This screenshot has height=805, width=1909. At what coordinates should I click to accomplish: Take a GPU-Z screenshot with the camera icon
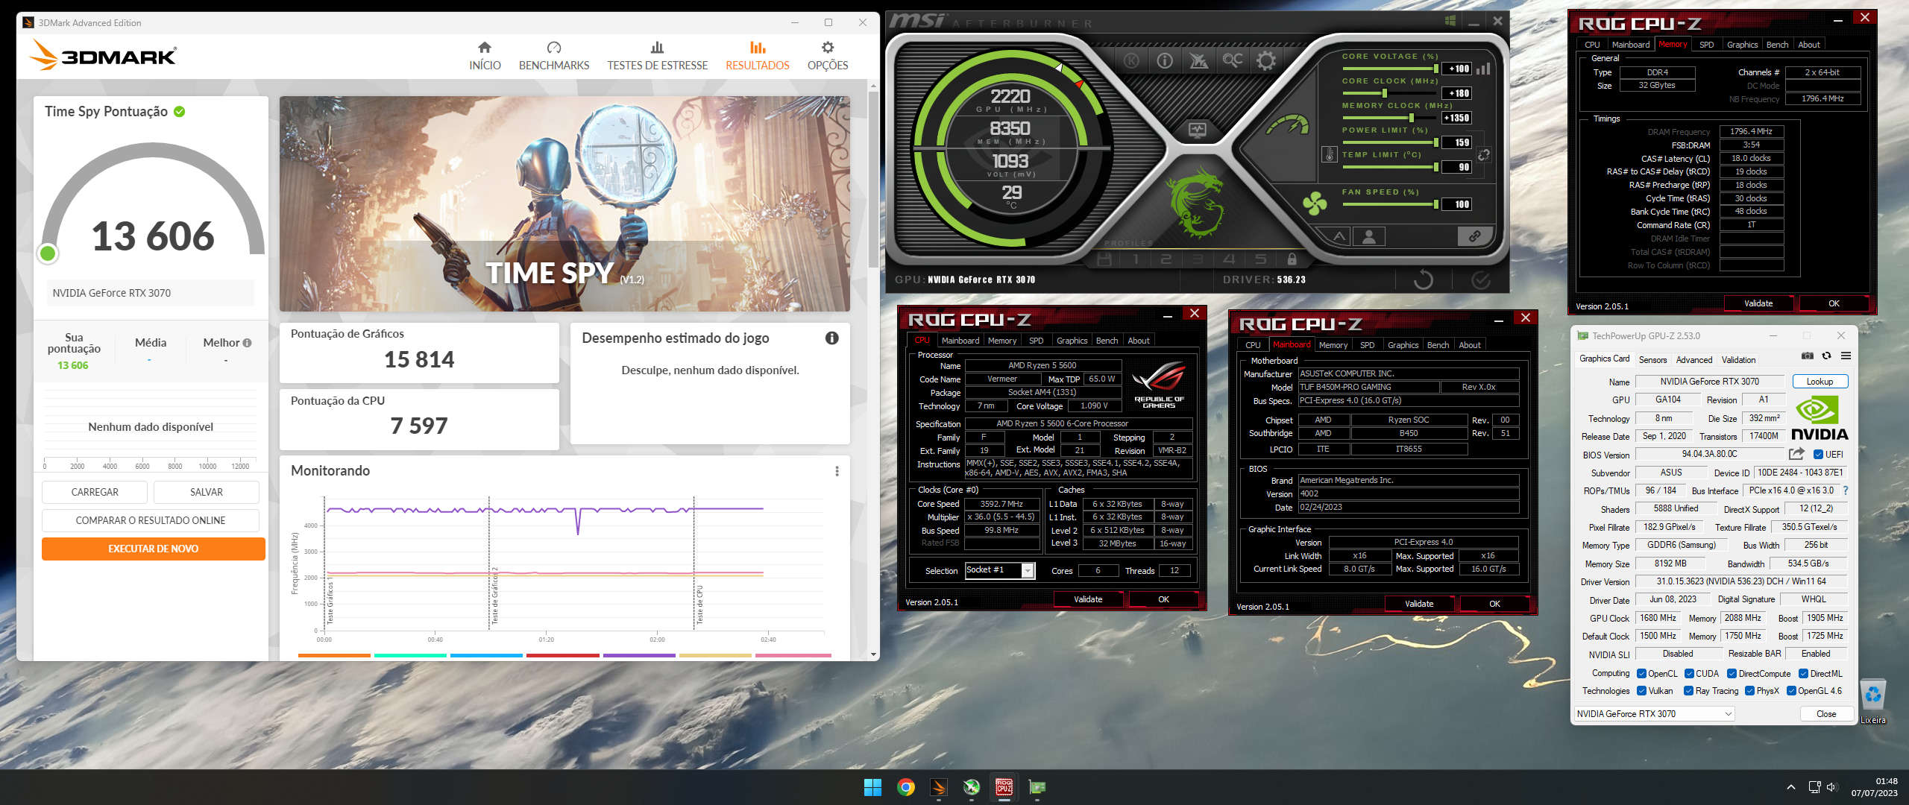(1808, 356)
